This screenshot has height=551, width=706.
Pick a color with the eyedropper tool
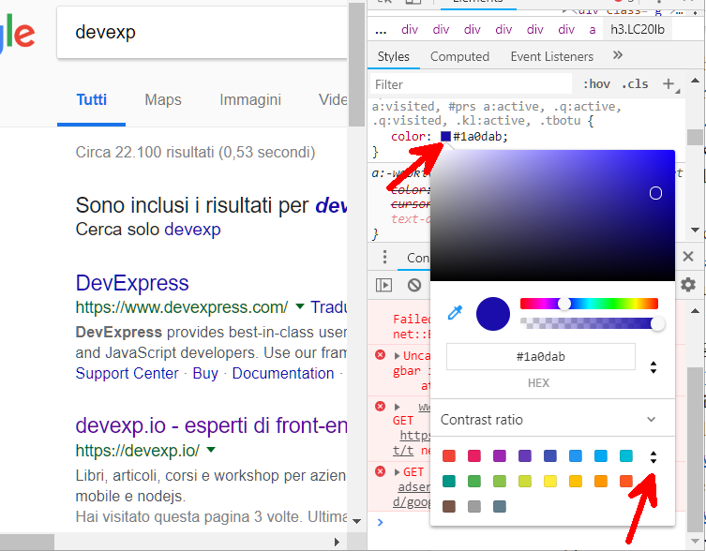coord(455,313)
